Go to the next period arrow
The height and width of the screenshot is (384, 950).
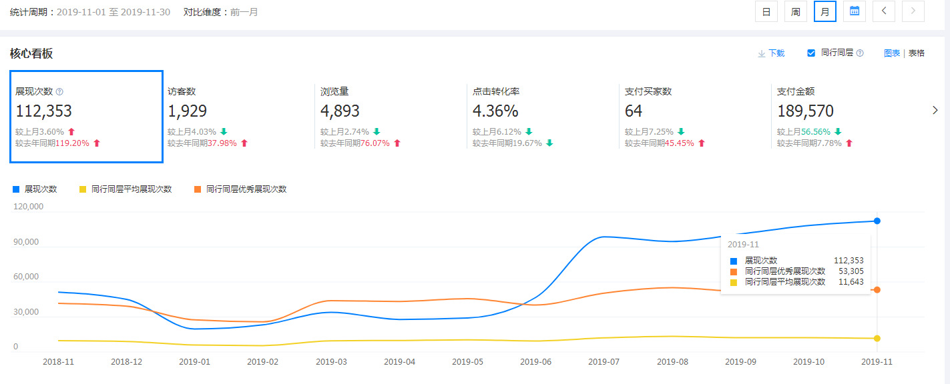tap(913, 11)
